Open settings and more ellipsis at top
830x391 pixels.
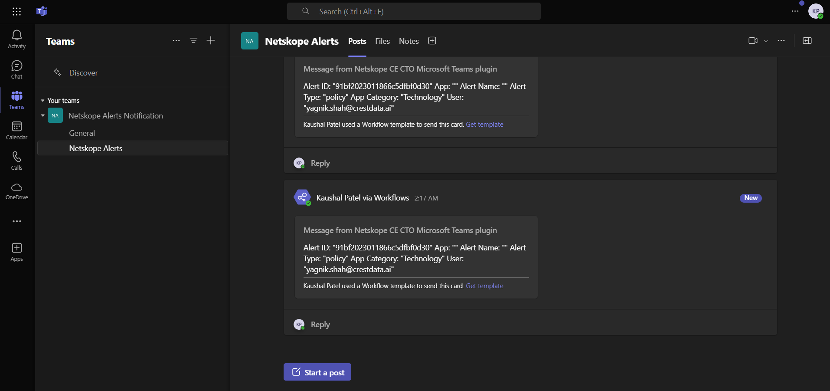coord(795,11)
